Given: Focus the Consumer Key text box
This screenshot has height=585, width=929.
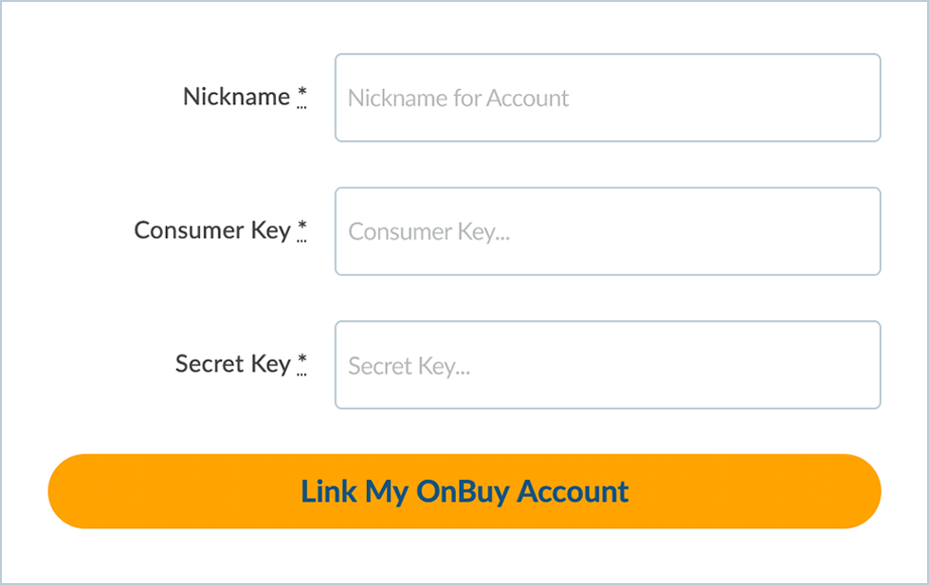Looking at the screenshot, I should (x=607, y=231).
